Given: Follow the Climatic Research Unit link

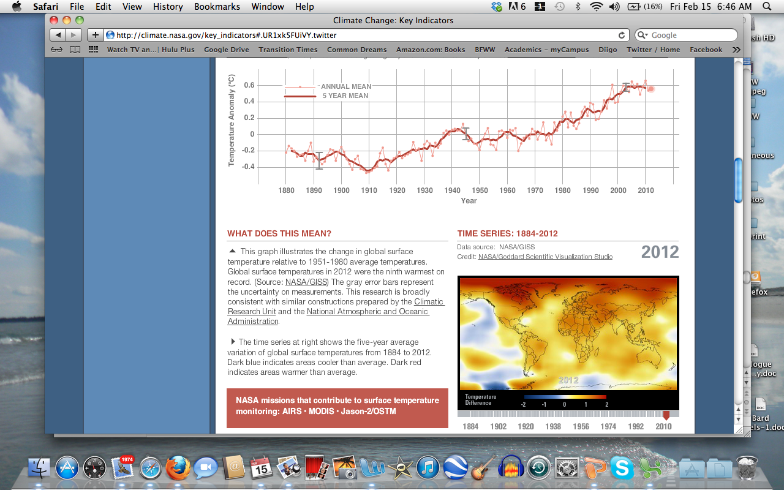Looking at the screenshot, I should [429, 301].
